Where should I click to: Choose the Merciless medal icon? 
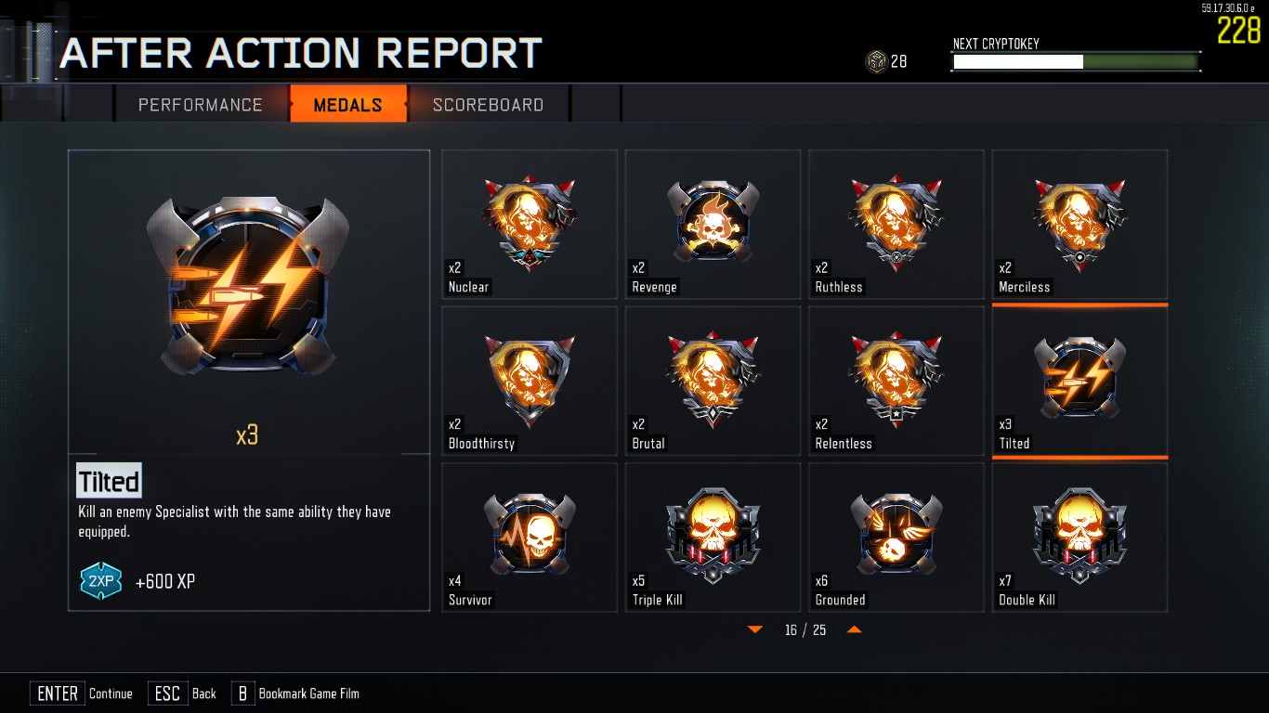(1079, 225)
